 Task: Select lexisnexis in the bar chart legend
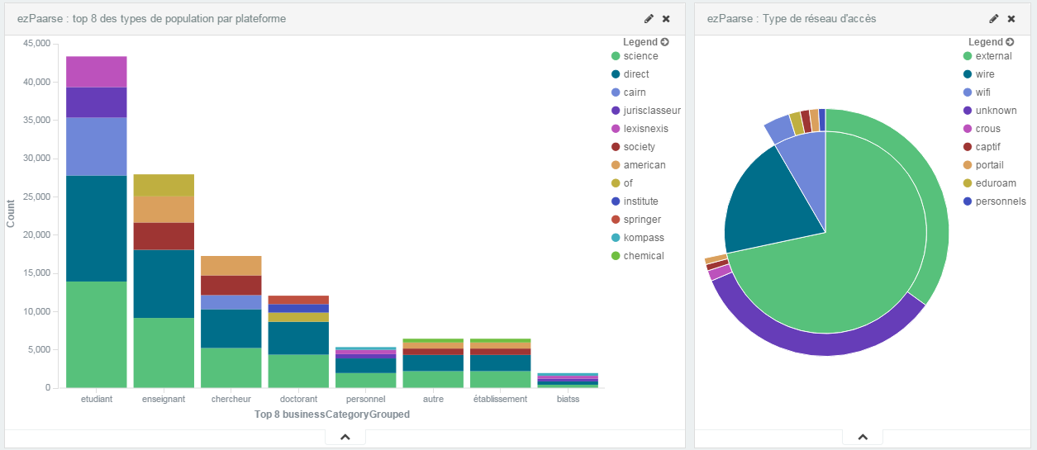coord(645,129)
